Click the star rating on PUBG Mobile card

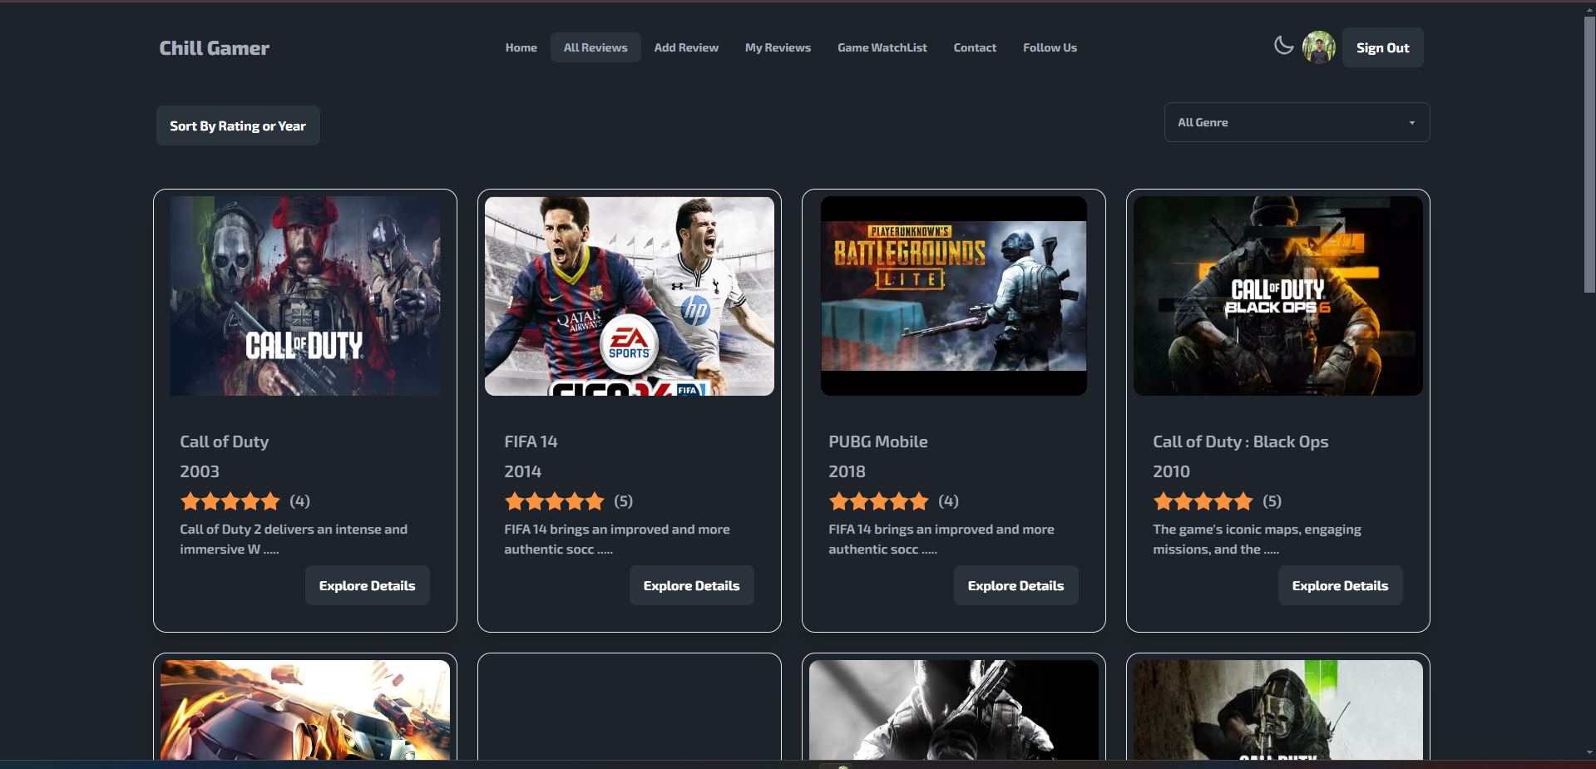coord(879,501)
